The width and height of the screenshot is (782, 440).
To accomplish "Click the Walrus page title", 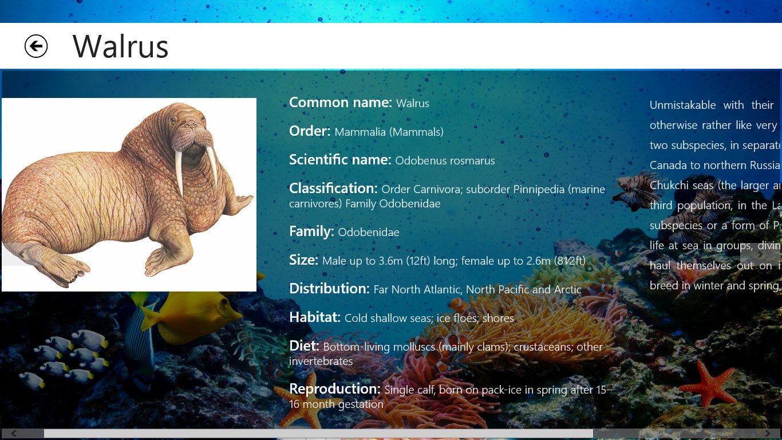I will coord(120,46).
